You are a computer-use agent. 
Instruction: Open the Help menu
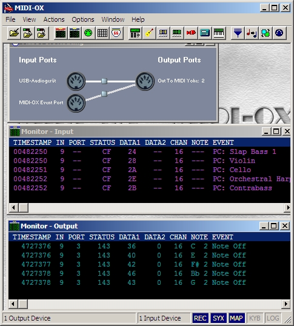[138, 19]
